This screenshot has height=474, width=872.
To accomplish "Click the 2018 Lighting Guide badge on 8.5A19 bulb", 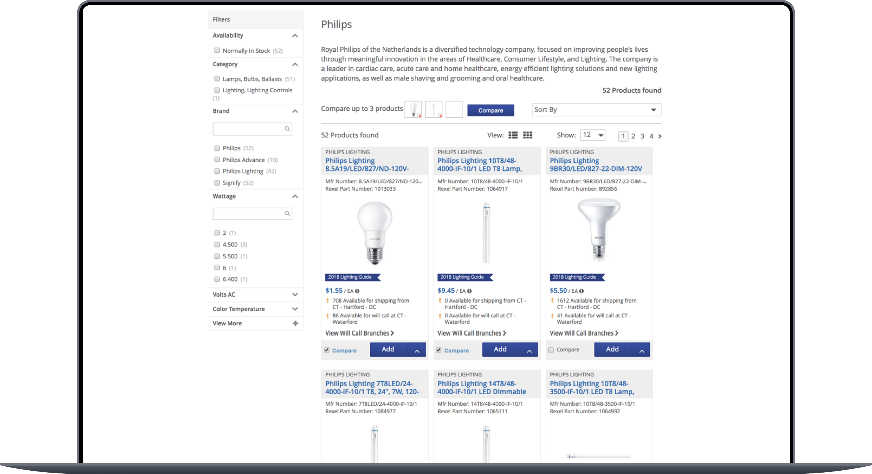I will [353, 277].
